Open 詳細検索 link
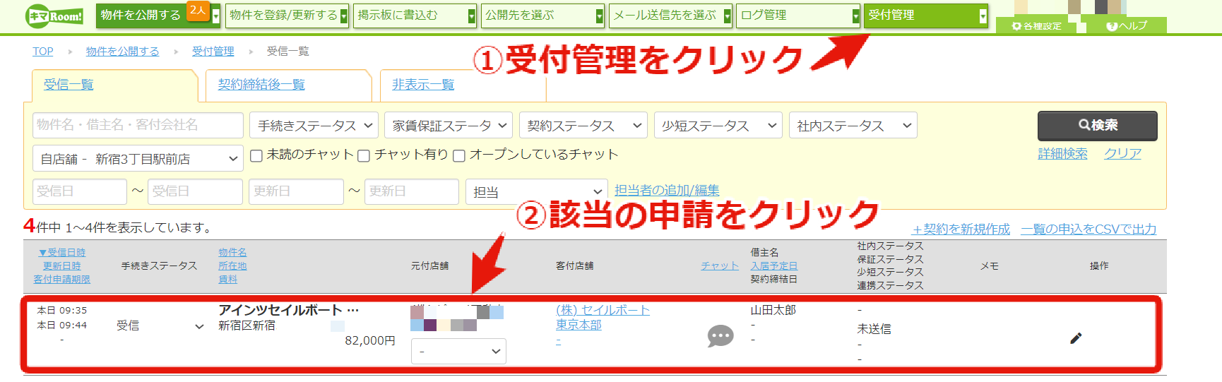The width and height of the screenshot is (1222, 382). pyautogui.click(x=1062, y=154)
